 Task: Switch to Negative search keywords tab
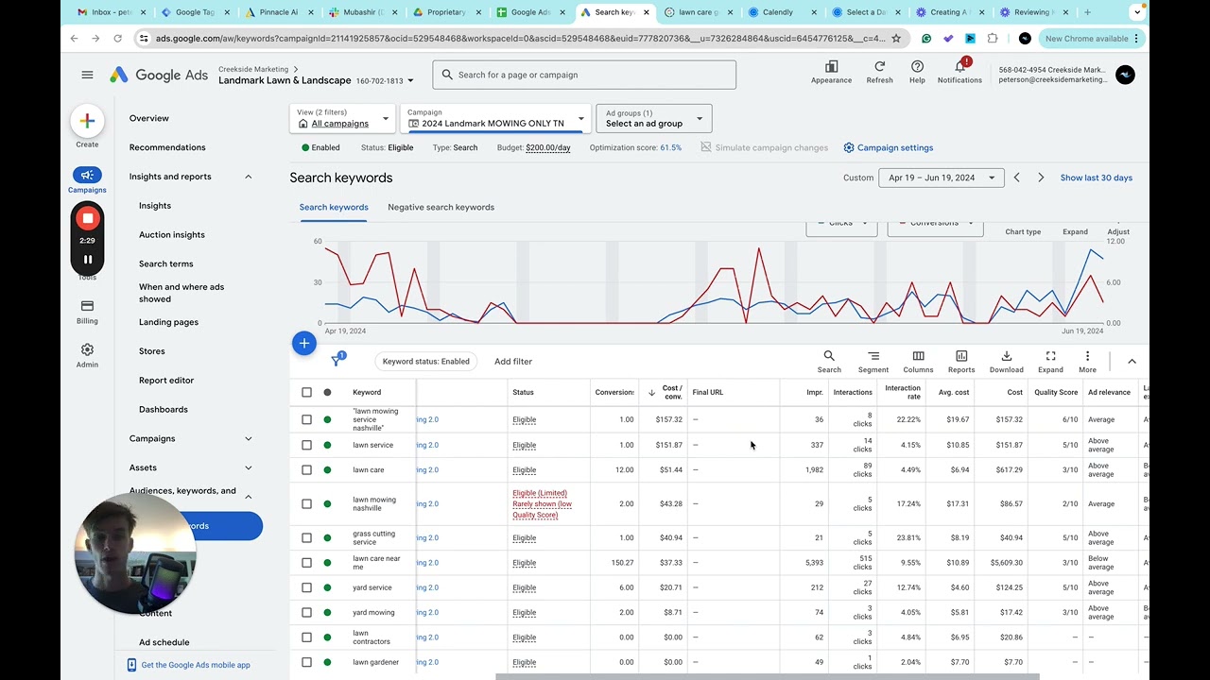point(441,207)
